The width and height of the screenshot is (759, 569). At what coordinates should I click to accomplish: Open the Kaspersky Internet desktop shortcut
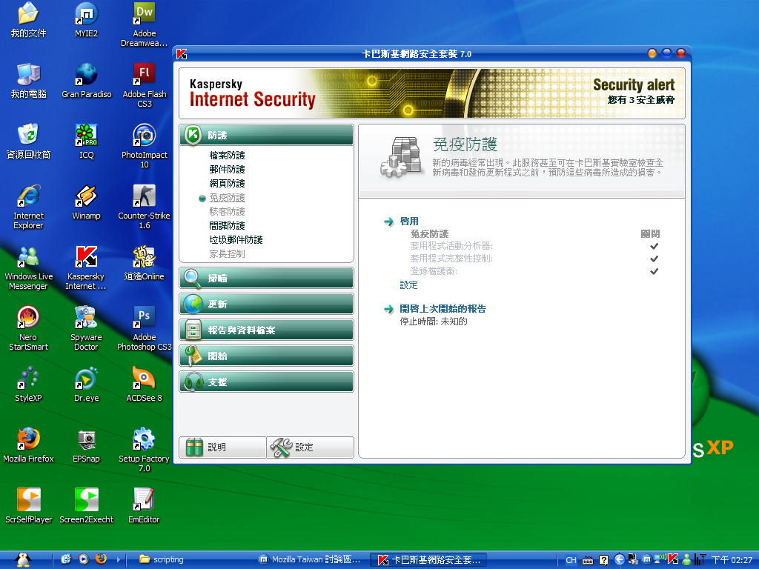click(x=86, y=267)
